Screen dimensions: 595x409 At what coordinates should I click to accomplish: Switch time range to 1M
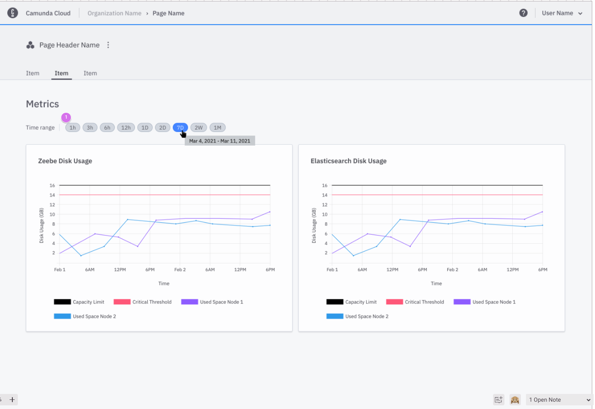tap(217, 128)
